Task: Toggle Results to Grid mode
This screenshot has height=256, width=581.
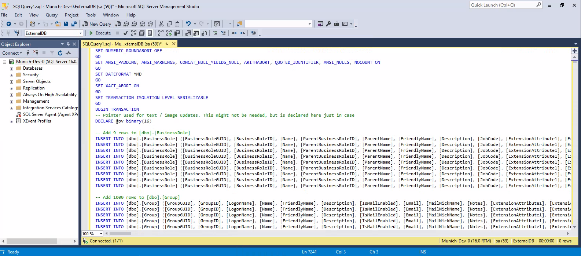Action: pyautogui.click(x=196, y=33)
